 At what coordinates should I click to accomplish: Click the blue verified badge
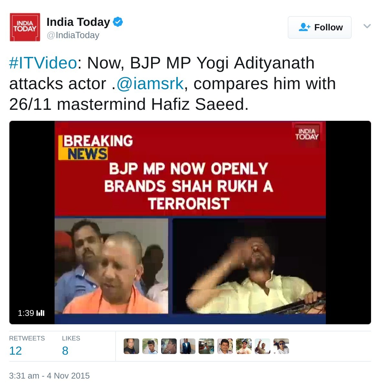(x=118, y=22)
